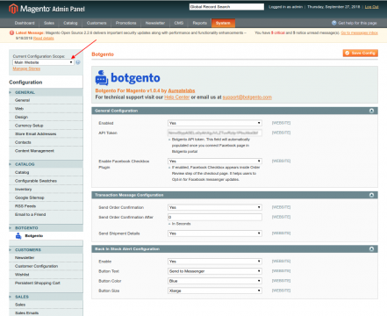Open the CMS menu
Viewport: 387px width, 316px height.
pos(179,23)
